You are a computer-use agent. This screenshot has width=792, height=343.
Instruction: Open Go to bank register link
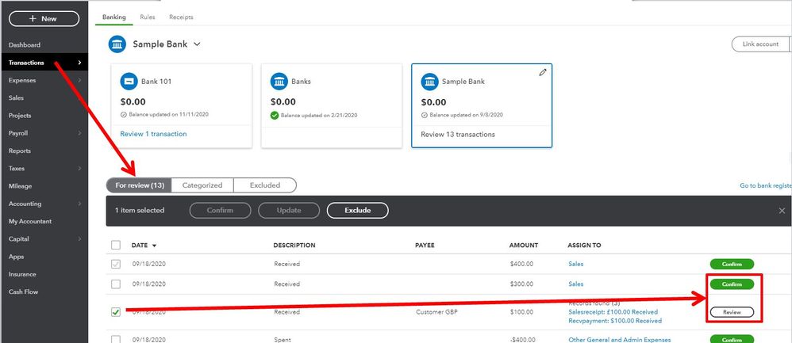(766, 185)
